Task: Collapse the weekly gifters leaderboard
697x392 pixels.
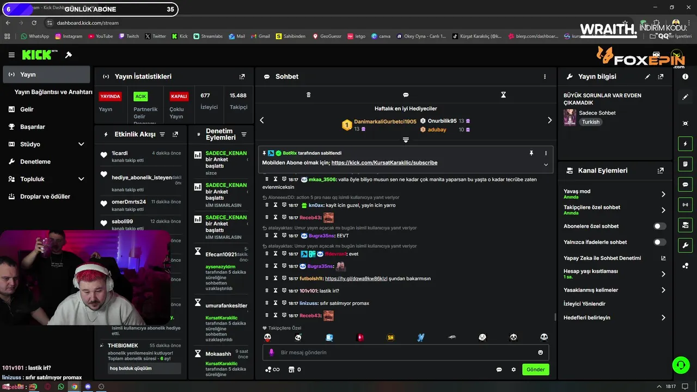Action: point(406,140)
